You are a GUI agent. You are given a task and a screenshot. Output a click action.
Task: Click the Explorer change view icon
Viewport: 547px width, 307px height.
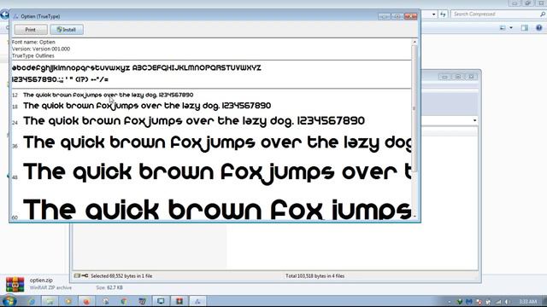(x=503, y=28)
